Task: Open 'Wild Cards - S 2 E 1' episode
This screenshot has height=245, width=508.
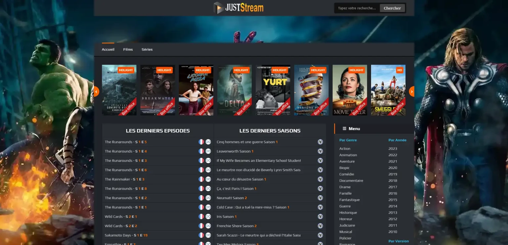Action: 121,217
